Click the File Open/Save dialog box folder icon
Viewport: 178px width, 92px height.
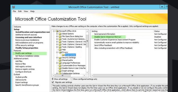click(60, 36)
